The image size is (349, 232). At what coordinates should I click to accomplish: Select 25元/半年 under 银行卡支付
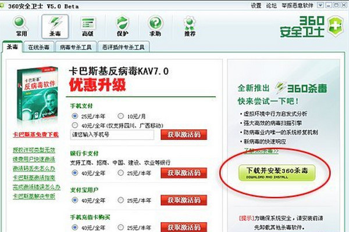(120, 173)
